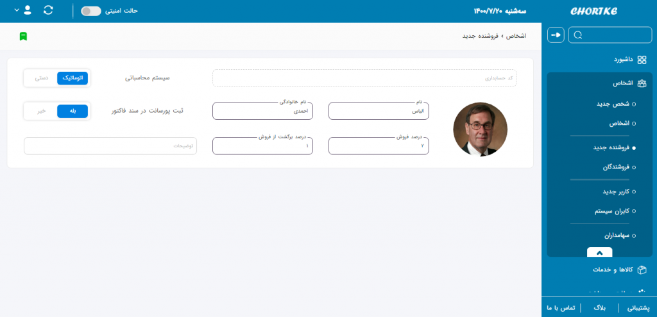657x317 pixels.
Task: Open داشبورد dashboard icon in sidebar
Action: click(642, 60)
